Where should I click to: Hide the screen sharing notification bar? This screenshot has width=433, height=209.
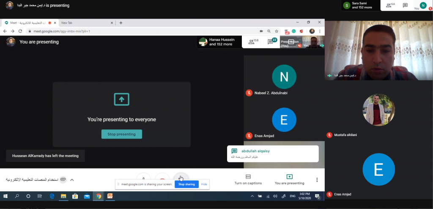pyautogui.click(x=204, y=184)
